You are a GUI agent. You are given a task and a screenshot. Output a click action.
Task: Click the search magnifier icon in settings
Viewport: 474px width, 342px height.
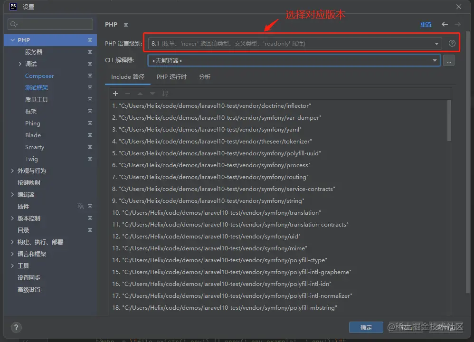[x=14, y=24]
